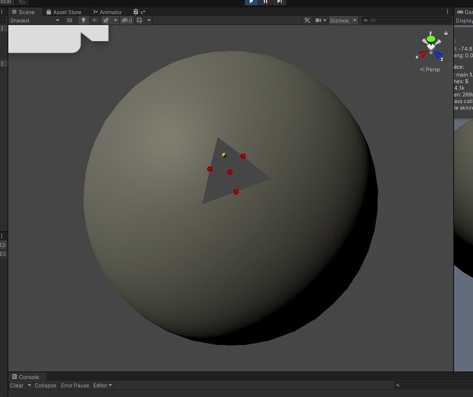Click the scene visibility eye icon
The image size is (473, 397).
point(125,20)
